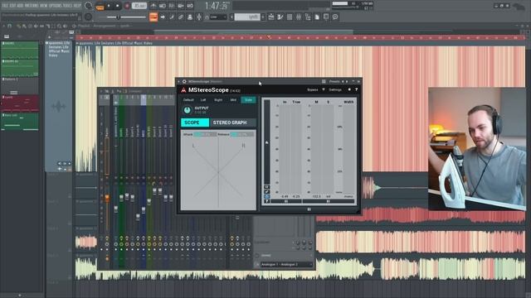Open the OPTIONS menu
Viewport: 531px width, 298px height.
[x=56, y=6]
